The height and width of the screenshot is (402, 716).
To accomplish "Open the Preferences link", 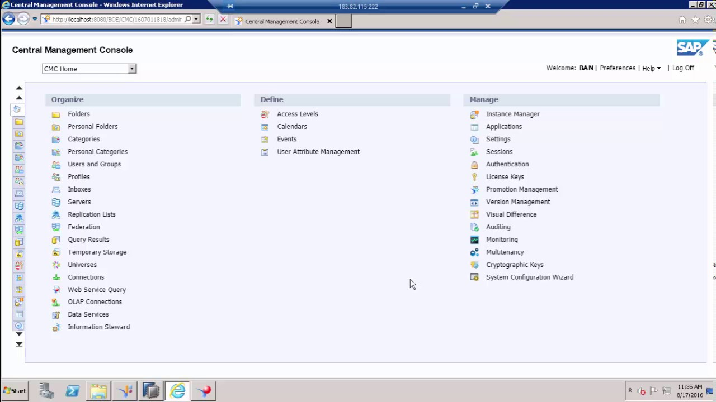I will (618, 68).
